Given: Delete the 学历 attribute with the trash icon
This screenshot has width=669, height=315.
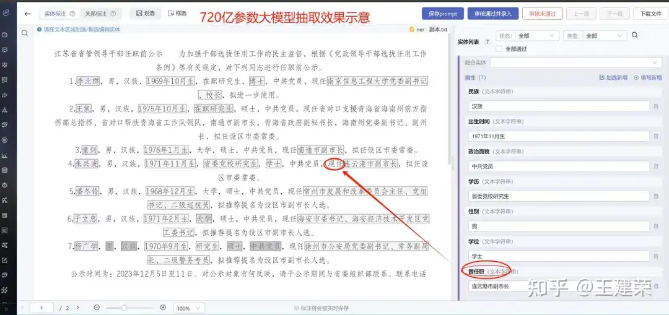Looking at the screenshot, I should (x=656, y=196).
